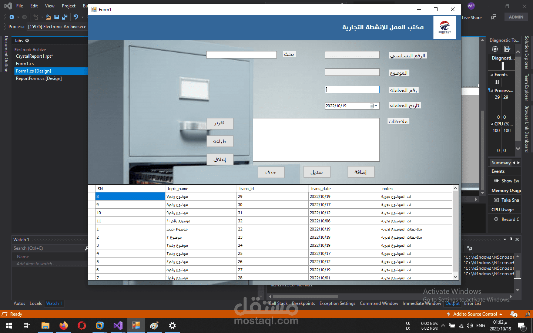Screen dimensions: 533x333
Task: Click the Navigate Backward arrow in Visual Studio toolbar
Action: click(12, 17)
